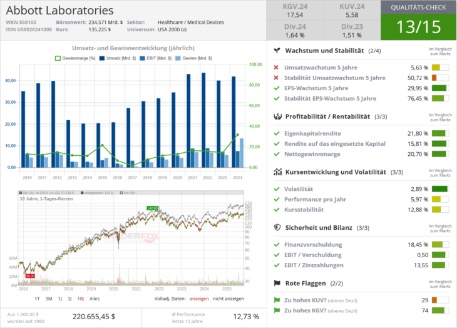Click the green flag next to Zu hohes KUV?

[277, 300]
